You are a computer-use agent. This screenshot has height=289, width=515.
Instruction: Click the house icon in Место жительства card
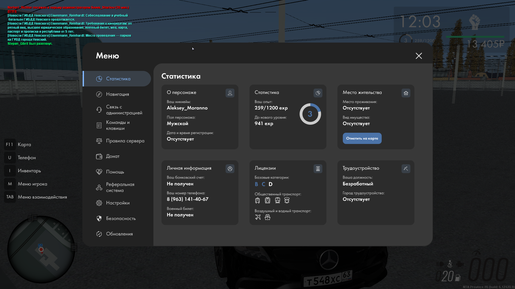[406, 93]
